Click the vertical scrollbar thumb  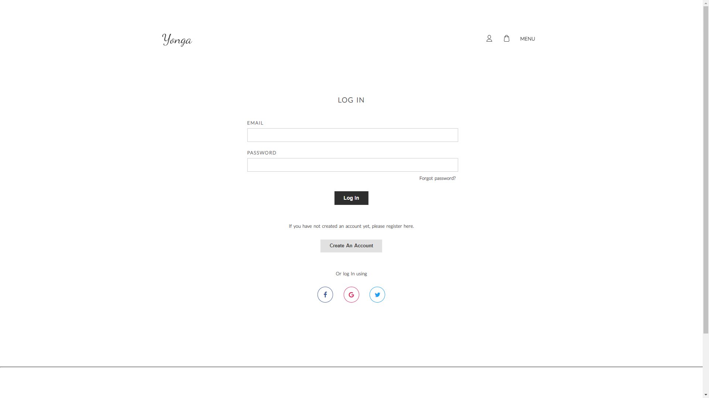point(706,170)
